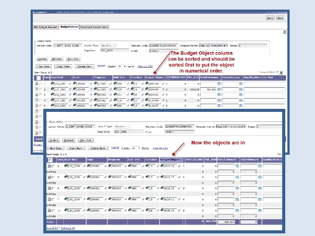Click Budget Object lookup binoculars on upper line 1

[147, 83]
